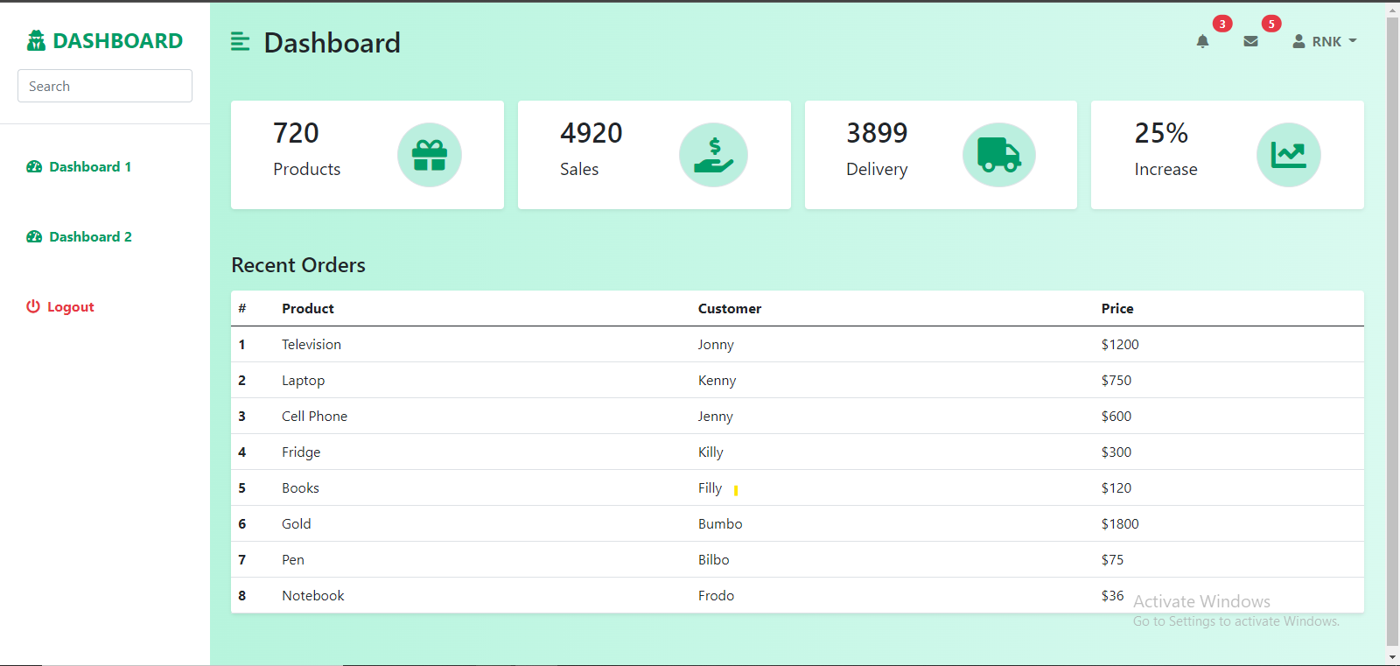
Task: Open the notifications bell icon
Action: pyautogui.click(x=1202, y=41)
